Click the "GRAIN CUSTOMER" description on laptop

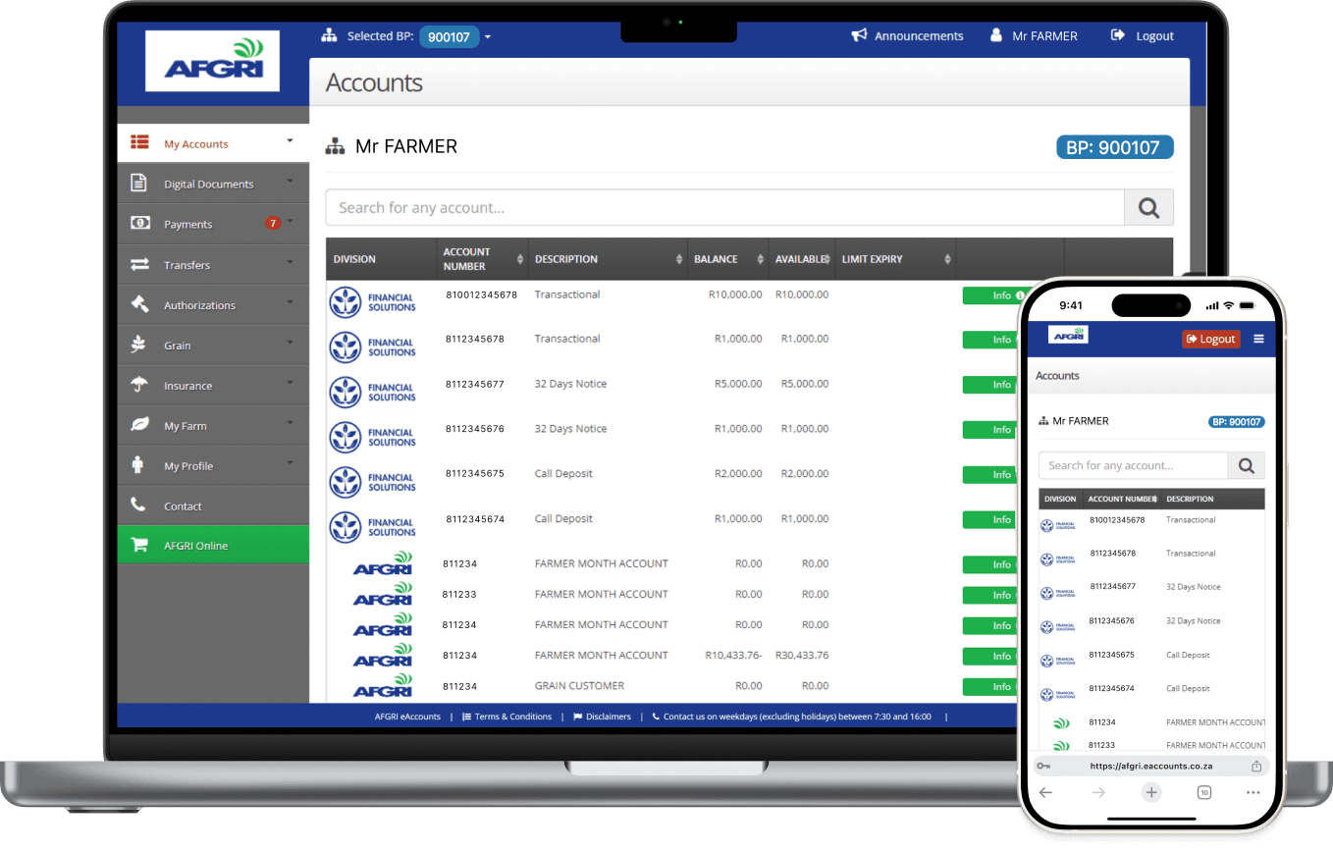pos(579,686)
